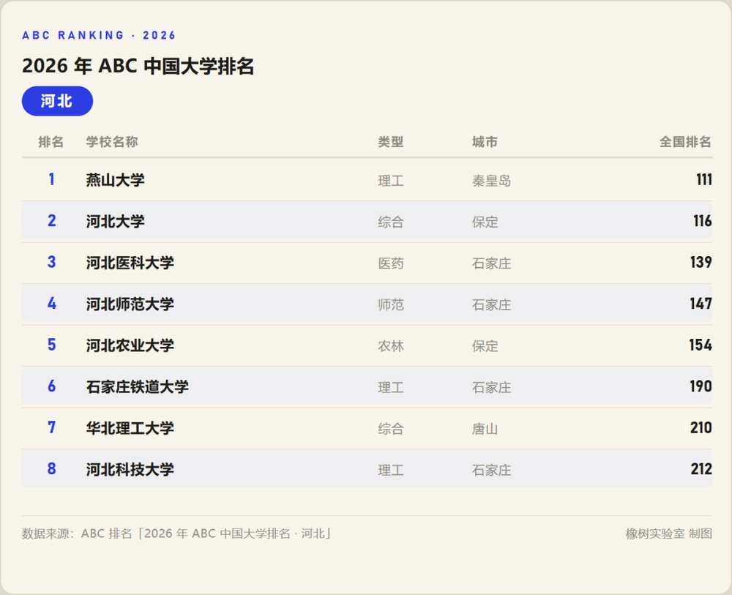
Task: Select the school name 河北大学
Action: coord(116,221)
